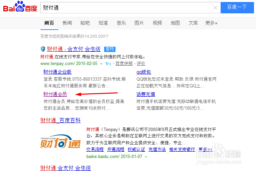Click the Baidu logo

[x=20, y=7]
